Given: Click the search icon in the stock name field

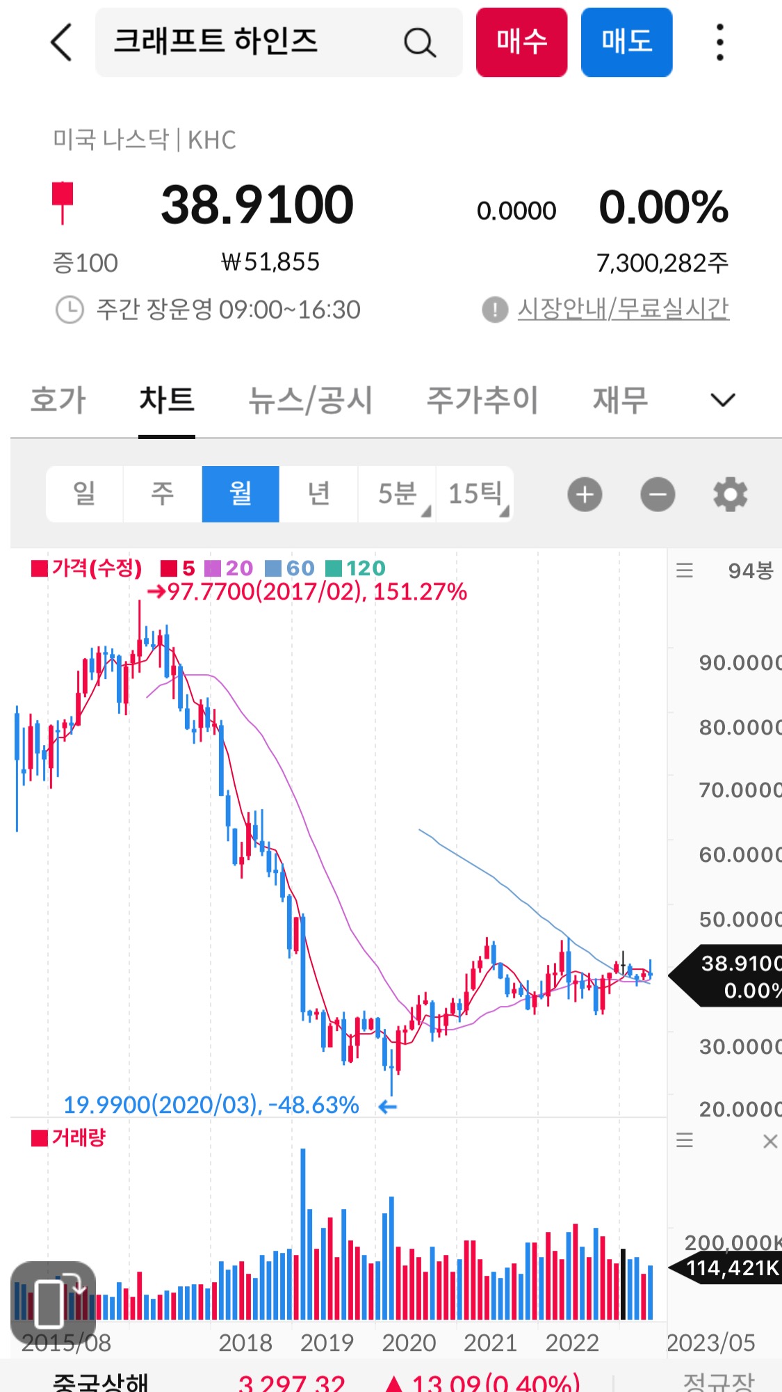Looking at the screenshot, I should tap(418, 42).
